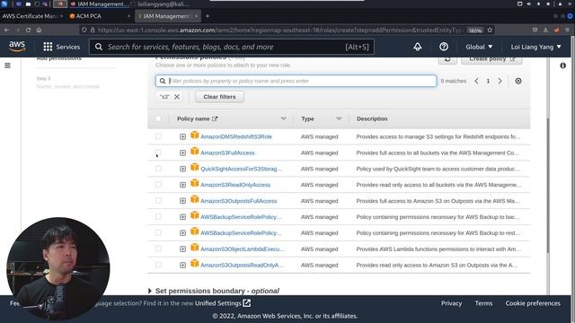
Task: Check the AmazonS3ObjectLambdaExecu... policy box
Action: pos(158,249)
